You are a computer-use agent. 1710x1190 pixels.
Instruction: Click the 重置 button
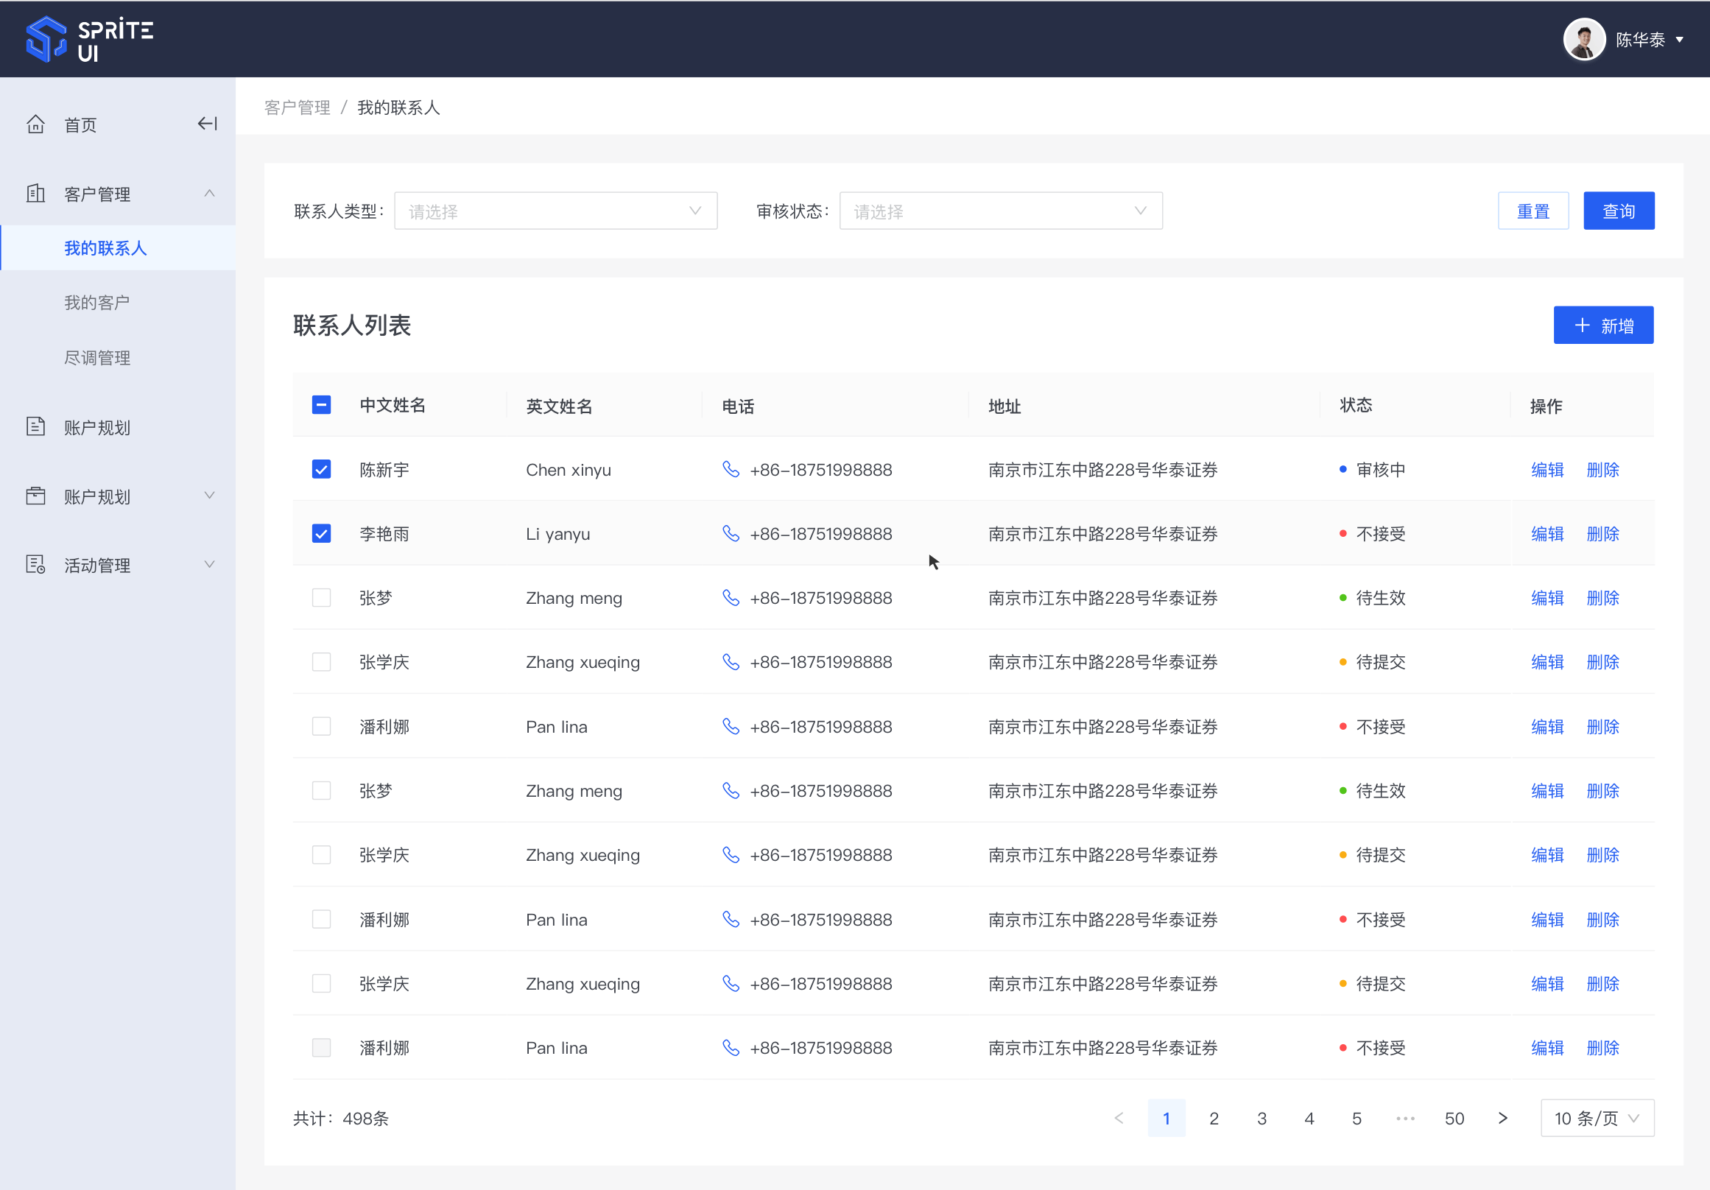click(1533, 211)
